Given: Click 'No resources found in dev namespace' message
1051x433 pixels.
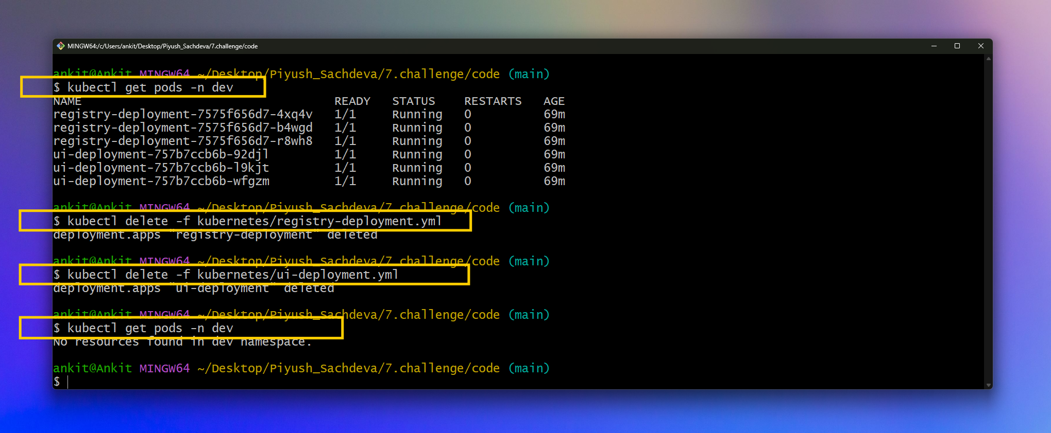Looking at the screenshot, I should click(x=182, y=342).
